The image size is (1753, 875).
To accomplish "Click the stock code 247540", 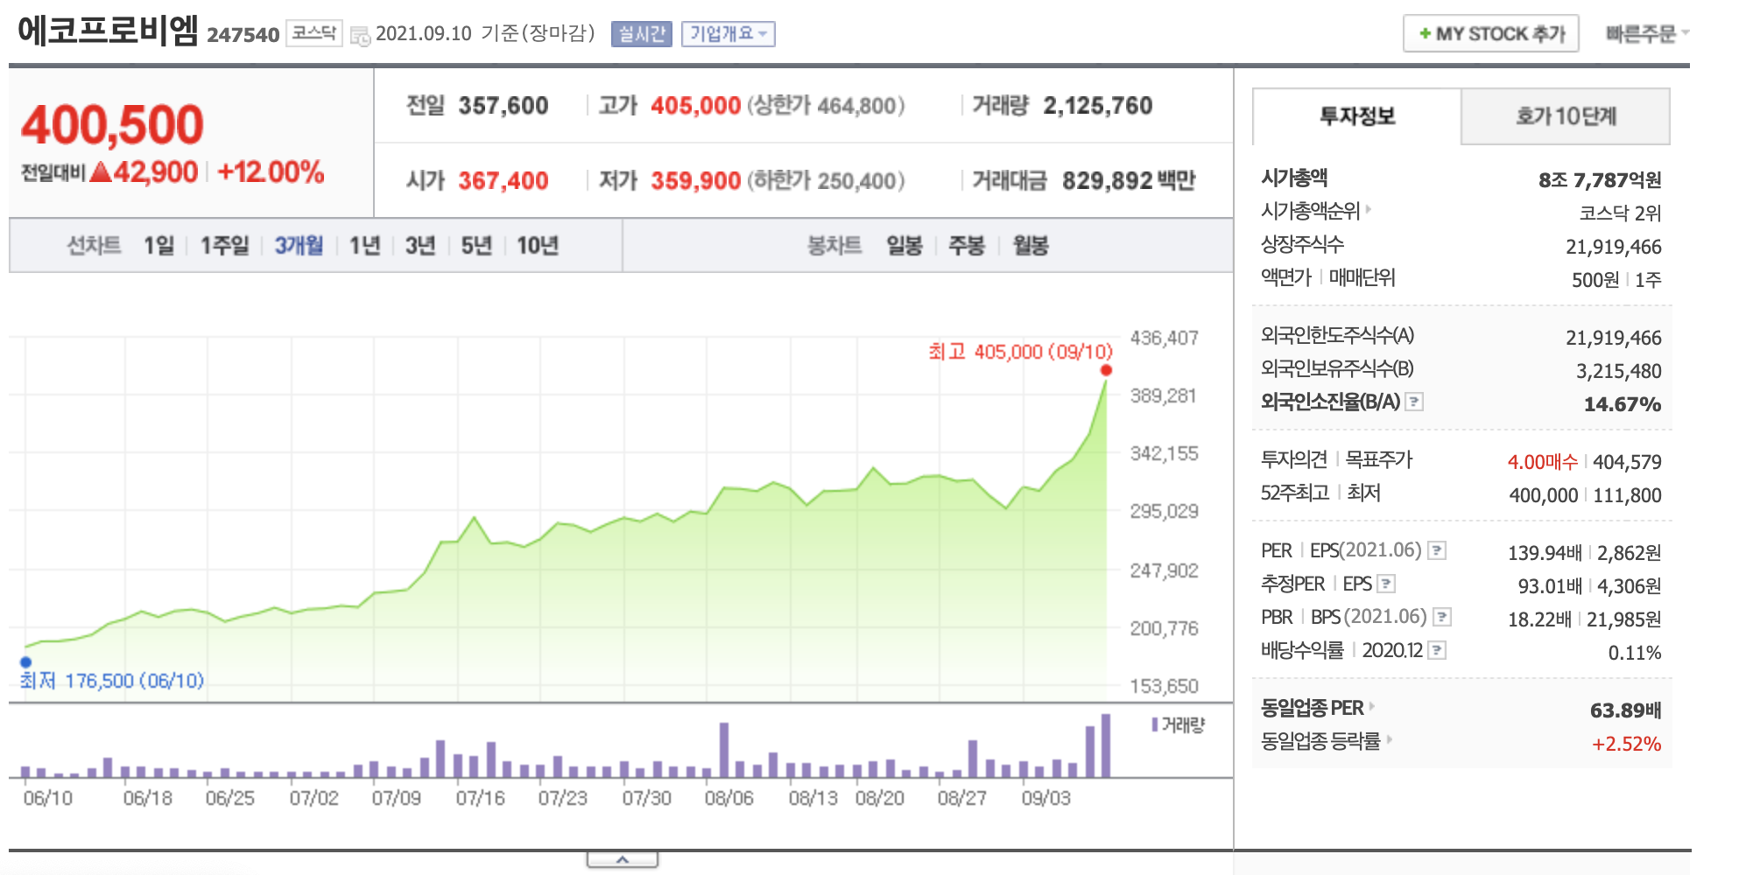I will pyautogui.click(x=243, y=35).
